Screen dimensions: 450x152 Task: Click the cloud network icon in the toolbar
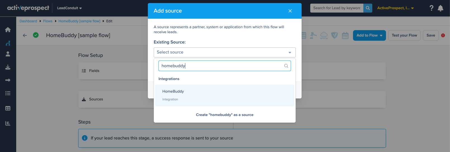[x=324, y=35]
